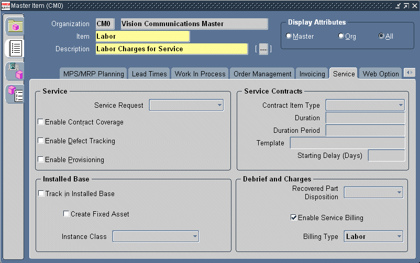
Task: Switch to the MPS/MRP Planning tab
Action: tap(94, 74)
